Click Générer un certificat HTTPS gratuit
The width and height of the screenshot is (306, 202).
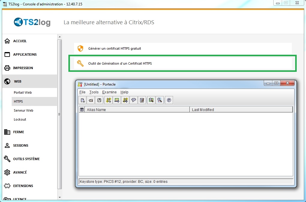pos(183,48)
